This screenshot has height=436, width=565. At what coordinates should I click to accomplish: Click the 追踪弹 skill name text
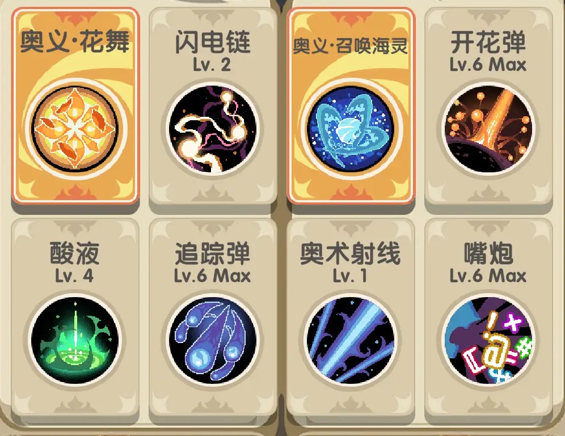(x=213, y=253)
